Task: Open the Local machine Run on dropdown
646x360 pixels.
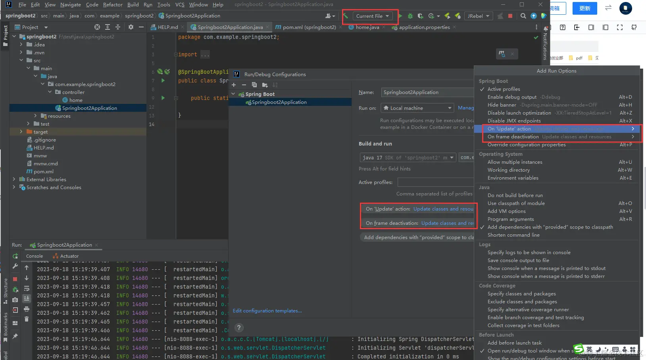Action: tap(417, 108)
